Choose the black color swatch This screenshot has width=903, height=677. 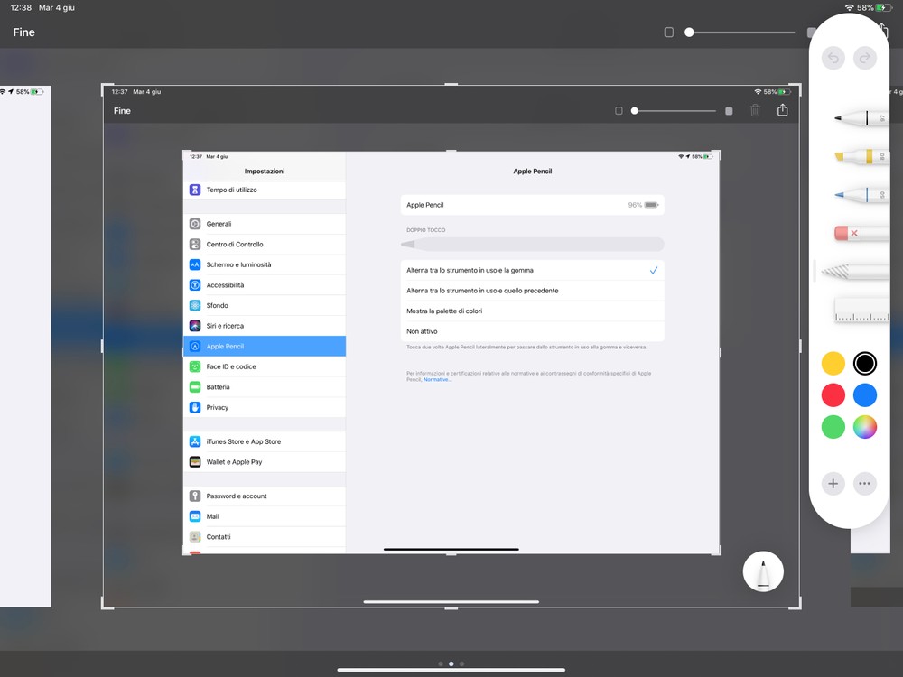(864, 363)
